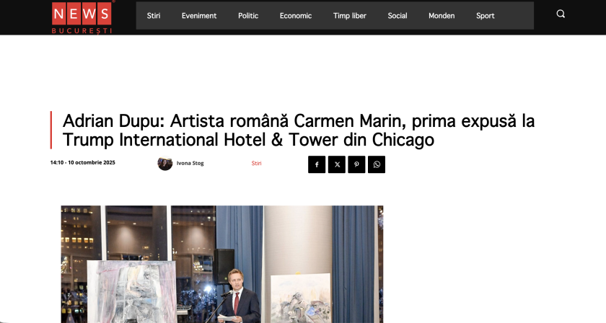Navigate to Timp liber
The image size is (606, 323).
tap(350, 16)
